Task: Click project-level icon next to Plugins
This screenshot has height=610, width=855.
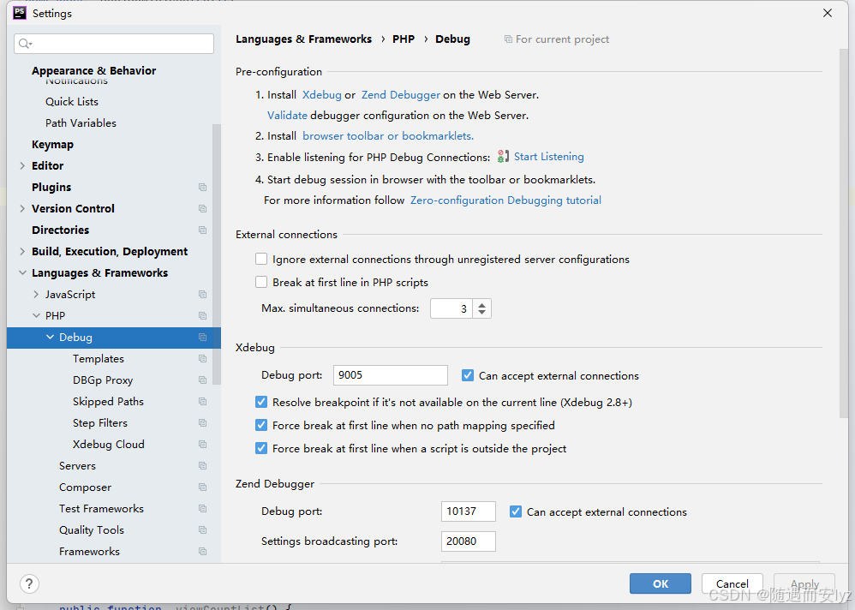Action: pyautogui.click(x=203, y=187)
